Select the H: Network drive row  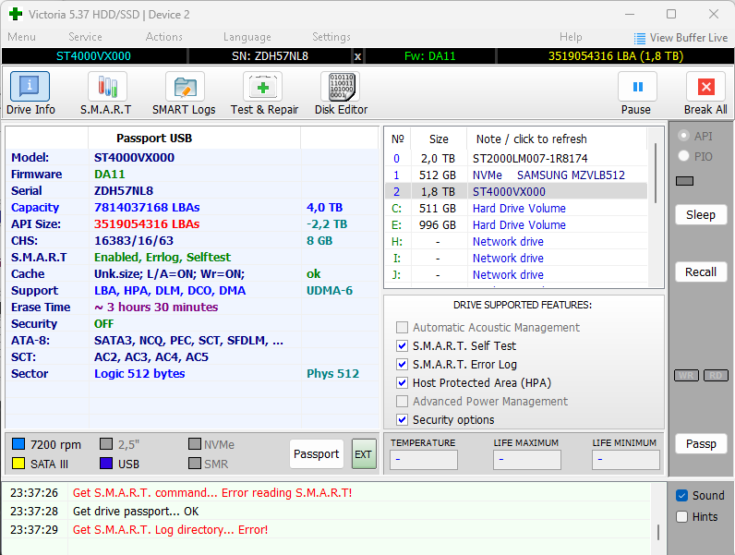click(x=516, y=241)
